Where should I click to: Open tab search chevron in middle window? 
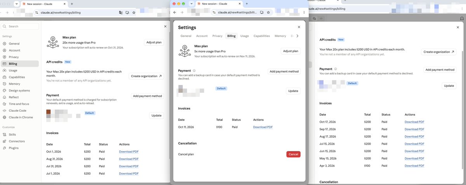191,3
